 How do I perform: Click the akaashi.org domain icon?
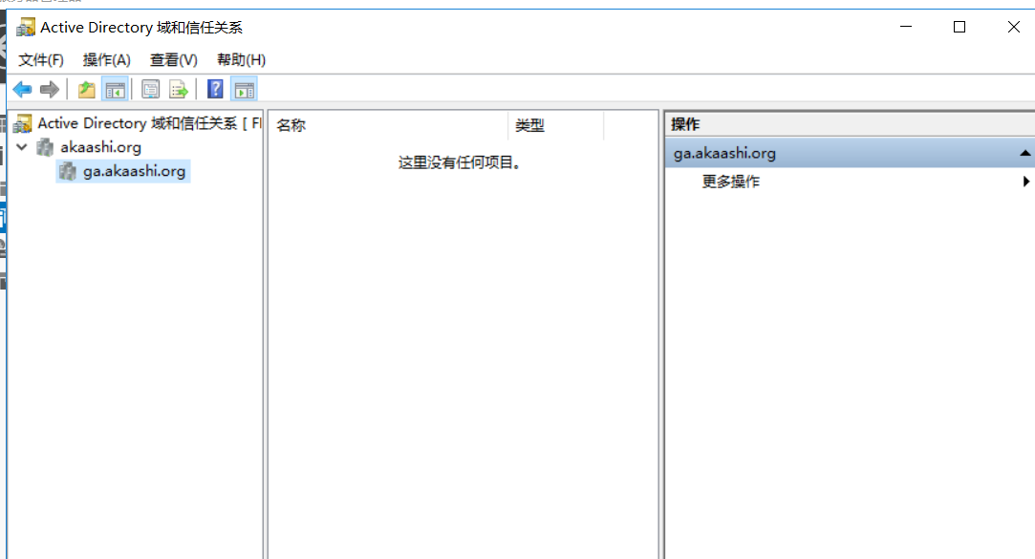pos(45,147)
